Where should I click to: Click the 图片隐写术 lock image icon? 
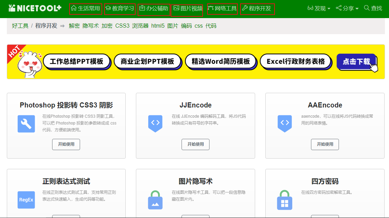[x=155, y=200]
